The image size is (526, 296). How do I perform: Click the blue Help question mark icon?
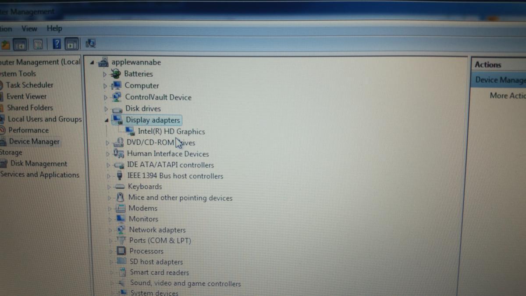[57, 44]
